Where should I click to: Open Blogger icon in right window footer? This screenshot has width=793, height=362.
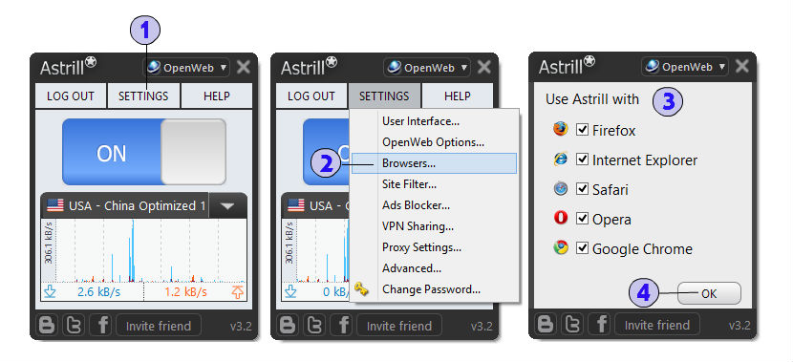pos(546,325)
